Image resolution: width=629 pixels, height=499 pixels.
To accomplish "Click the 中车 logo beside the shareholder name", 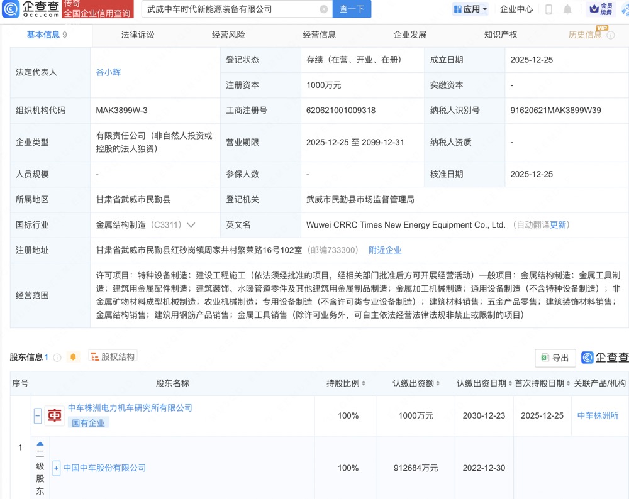I will pyautogui.click(x=53, y=415).
